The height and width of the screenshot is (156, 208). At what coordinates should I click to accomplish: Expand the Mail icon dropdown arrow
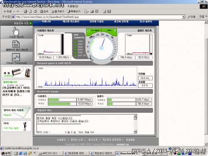88,12
